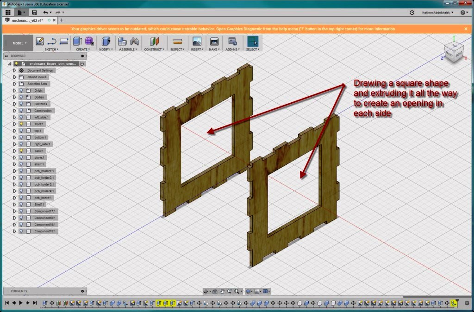Open the Haithem Abdelkhalek account menu
The image size is (474, 312).
438,12
